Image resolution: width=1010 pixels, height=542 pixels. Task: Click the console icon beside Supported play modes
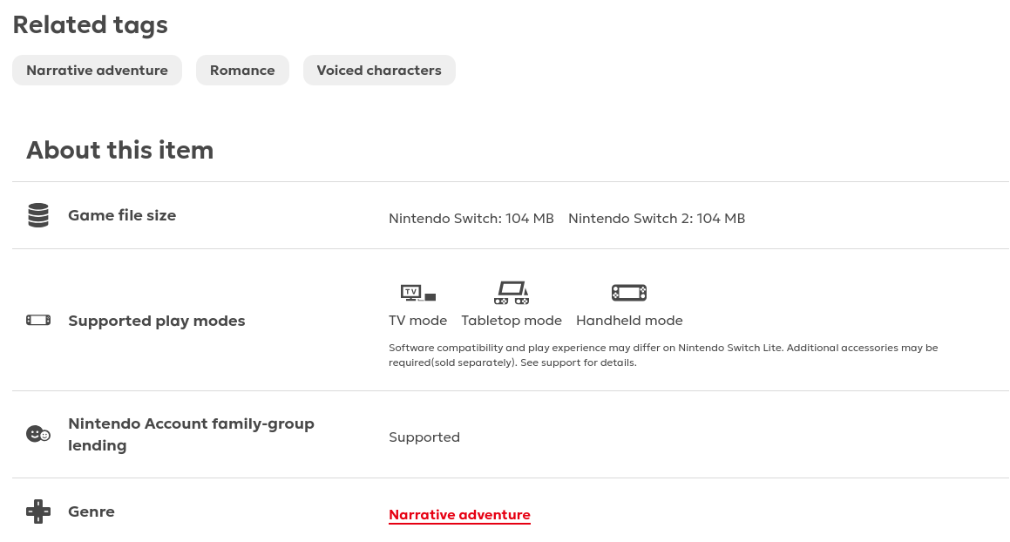click(x=38, y=321)
